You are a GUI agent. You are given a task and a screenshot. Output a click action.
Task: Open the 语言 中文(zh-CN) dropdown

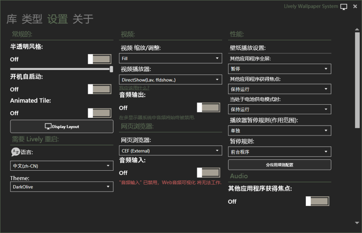[62, 166]
